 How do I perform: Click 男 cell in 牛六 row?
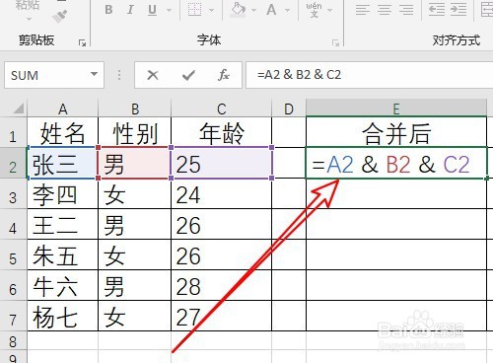135,285
